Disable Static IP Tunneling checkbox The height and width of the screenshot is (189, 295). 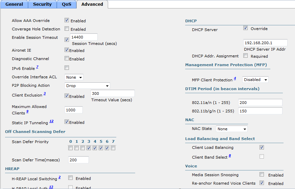click(67, 122)
